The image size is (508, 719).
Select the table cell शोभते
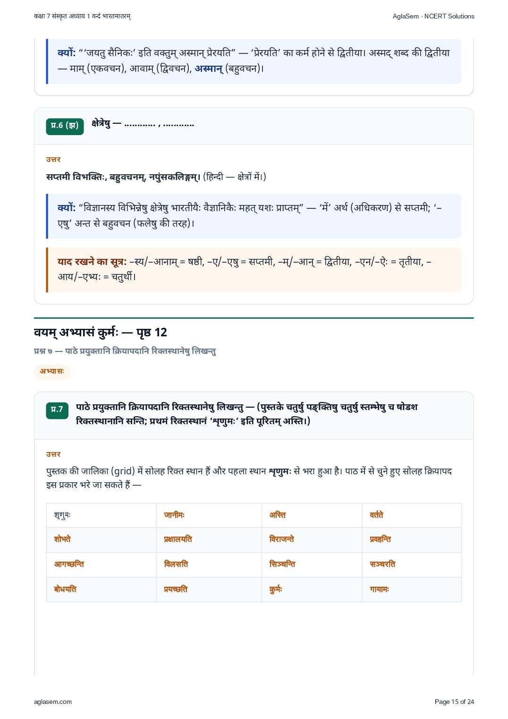[x=101, y=540]
